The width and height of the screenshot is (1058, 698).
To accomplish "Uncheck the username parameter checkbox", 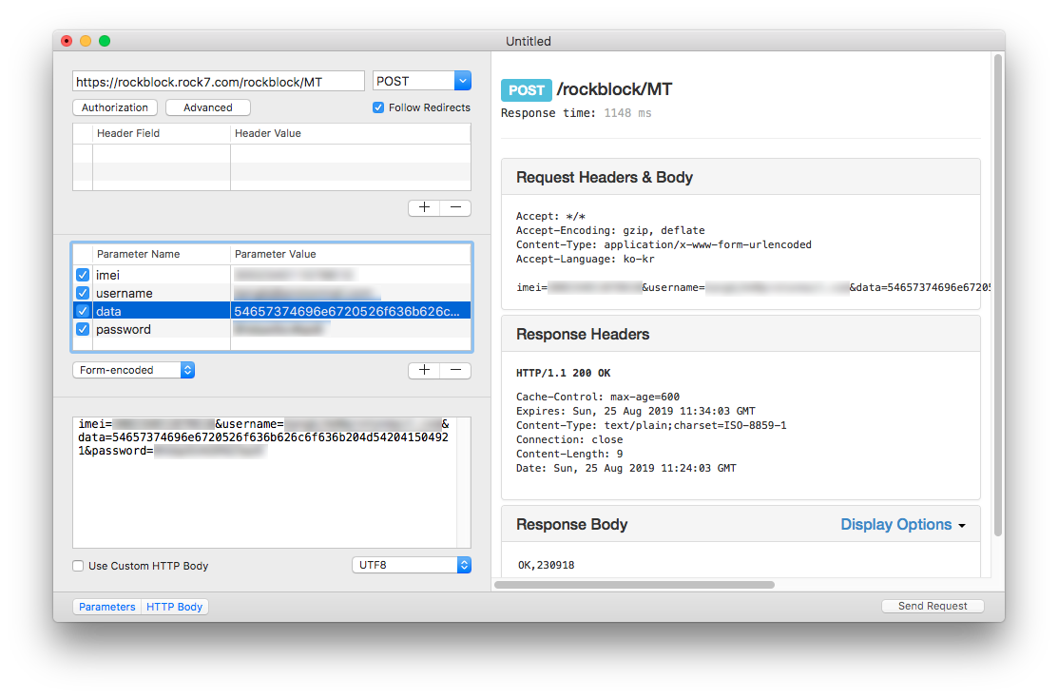I will pos(83,293).
